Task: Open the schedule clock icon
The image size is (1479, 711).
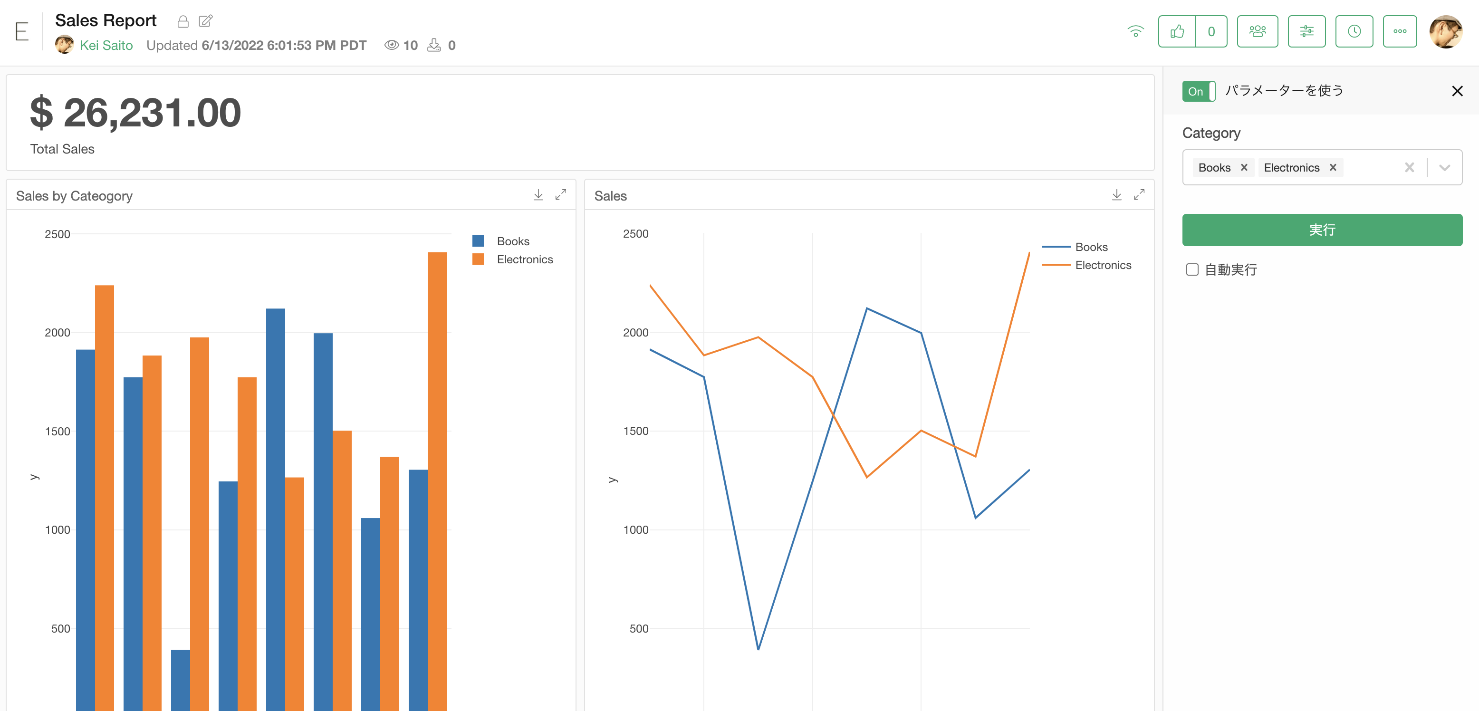Action: (1354, 31)
